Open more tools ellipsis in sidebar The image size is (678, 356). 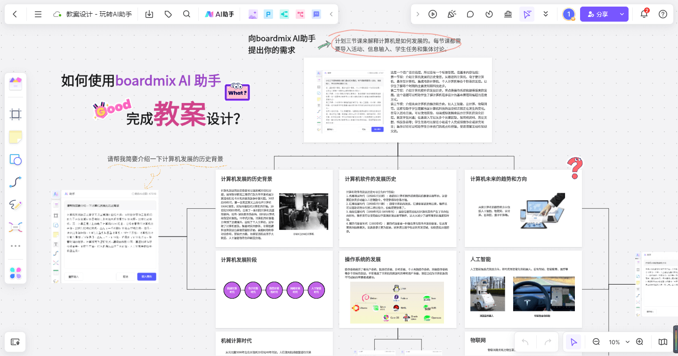[x=16, y=246]
